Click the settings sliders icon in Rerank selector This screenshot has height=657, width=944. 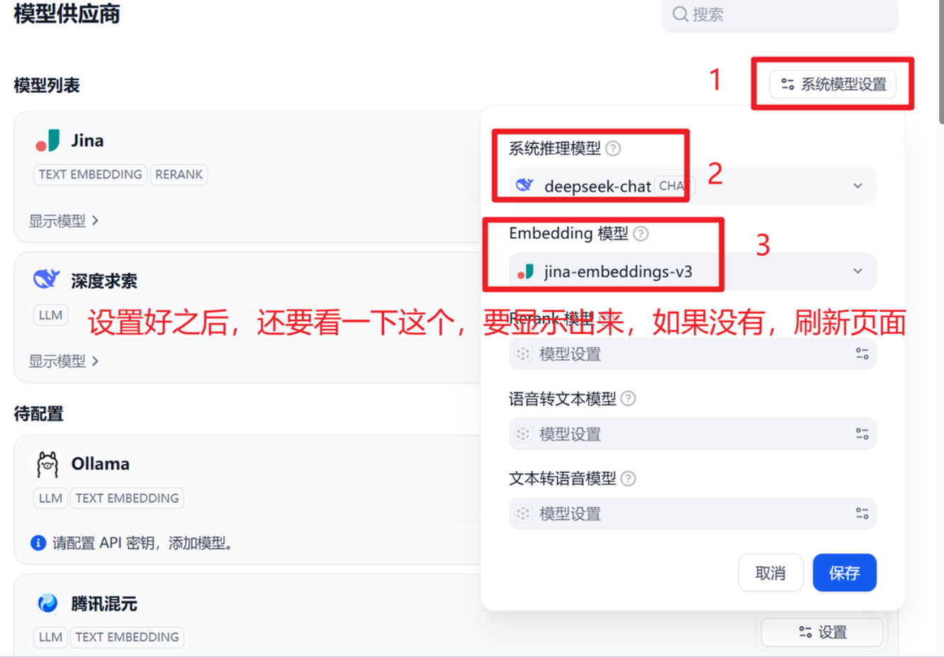point(862,354)
